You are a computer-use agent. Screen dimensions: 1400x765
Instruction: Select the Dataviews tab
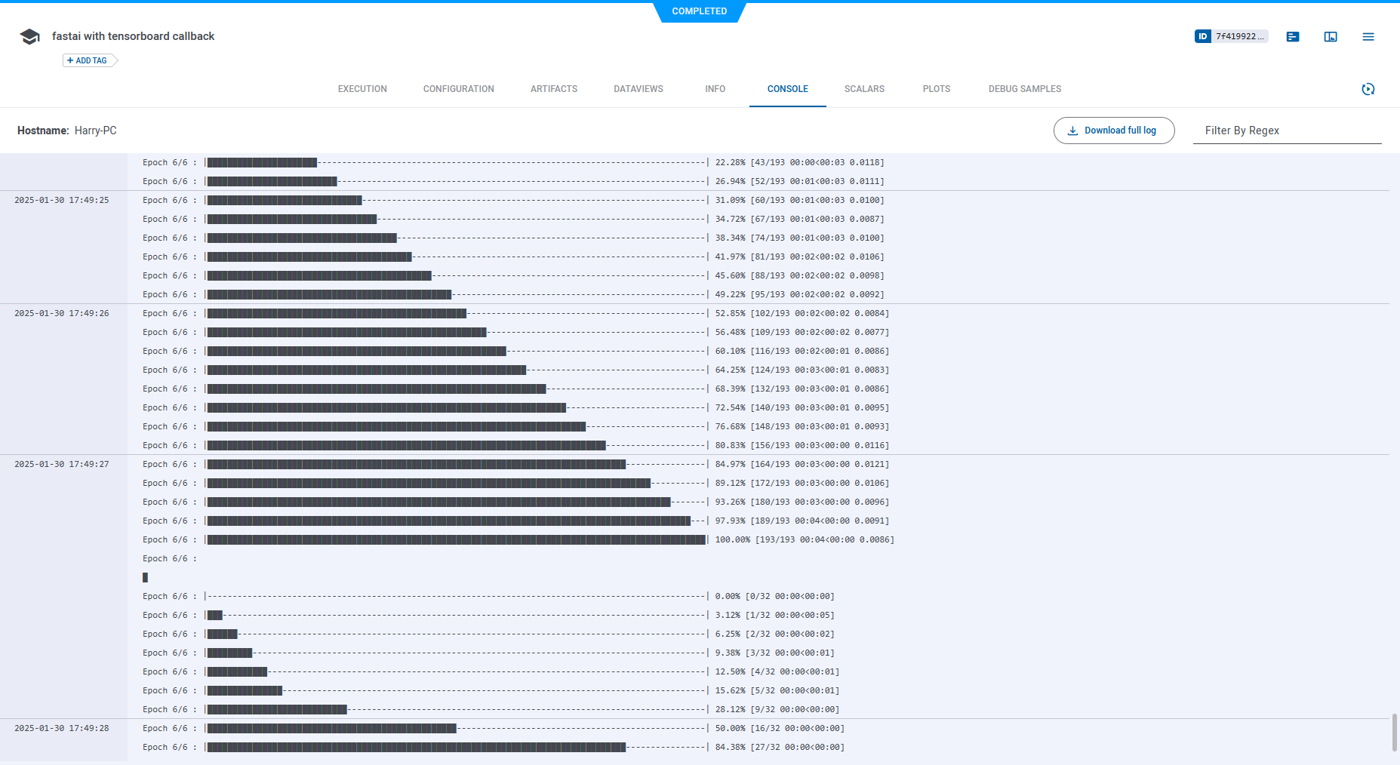tap(638, 89)
